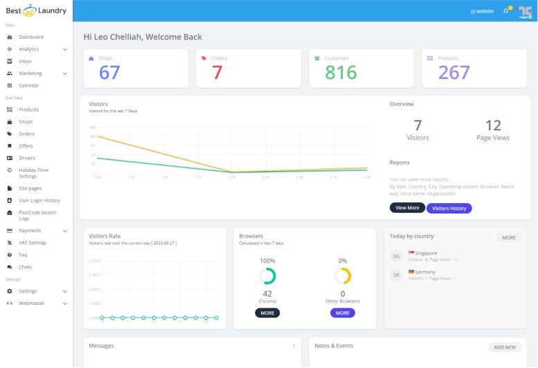
Task: Expand the Analytics submenu chevron
Action: tap(65, 49)
